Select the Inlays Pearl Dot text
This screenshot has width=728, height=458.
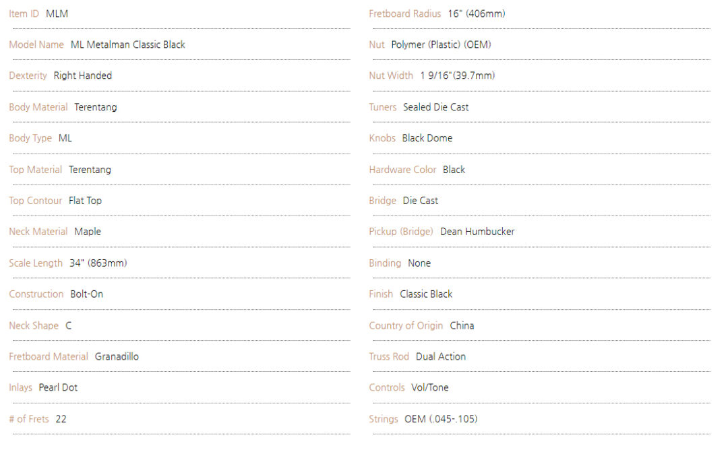[58, 387]
